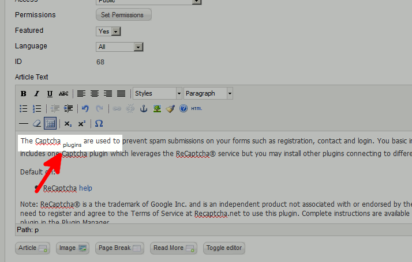The width and height of the screenshot is (412, 262).
Task: Open the insert image tree icon
Action: click(x=157, y=109)
